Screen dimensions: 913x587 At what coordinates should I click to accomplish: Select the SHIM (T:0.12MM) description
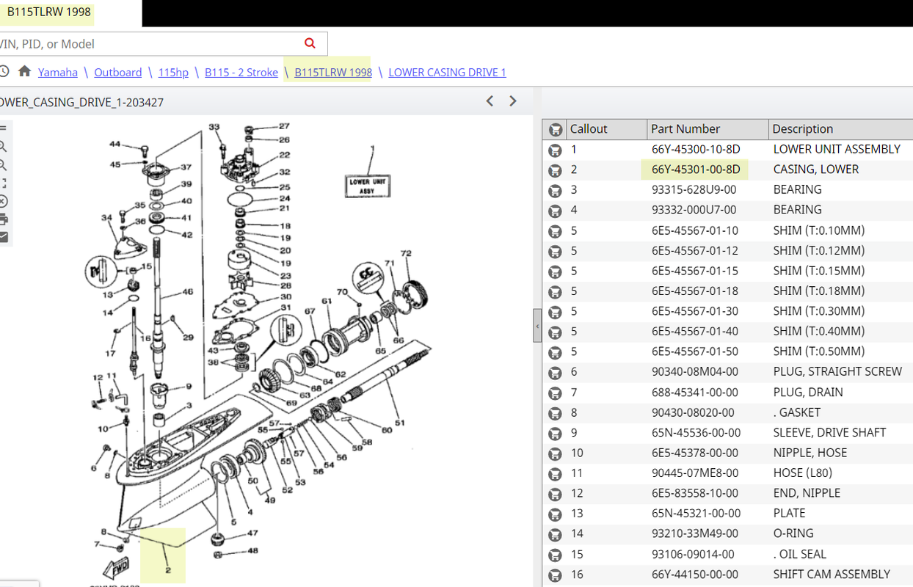coord(819,251)
